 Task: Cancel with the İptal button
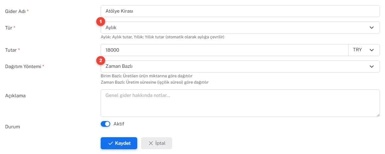[157, 143]
